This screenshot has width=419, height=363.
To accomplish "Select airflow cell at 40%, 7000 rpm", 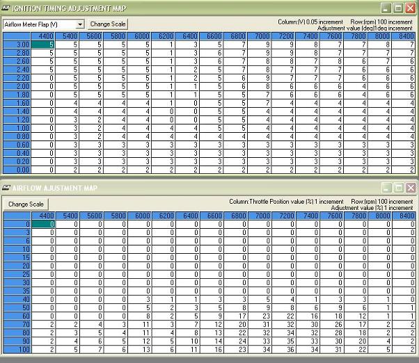I will point(260,300).
